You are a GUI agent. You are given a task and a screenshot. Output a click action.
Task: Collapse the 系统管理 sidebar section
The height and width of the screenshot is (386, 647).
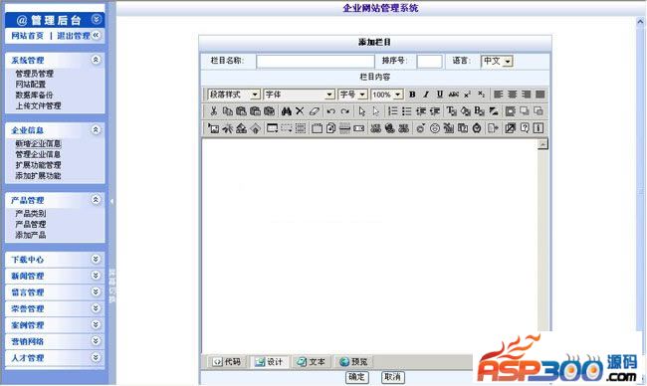(96, 60)
